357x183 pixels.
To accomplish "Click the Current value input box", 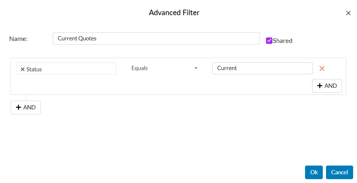I will [262, 68].
